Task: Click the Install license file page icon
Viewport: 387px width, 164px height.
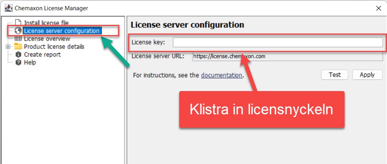Action: tap(18, 23)
